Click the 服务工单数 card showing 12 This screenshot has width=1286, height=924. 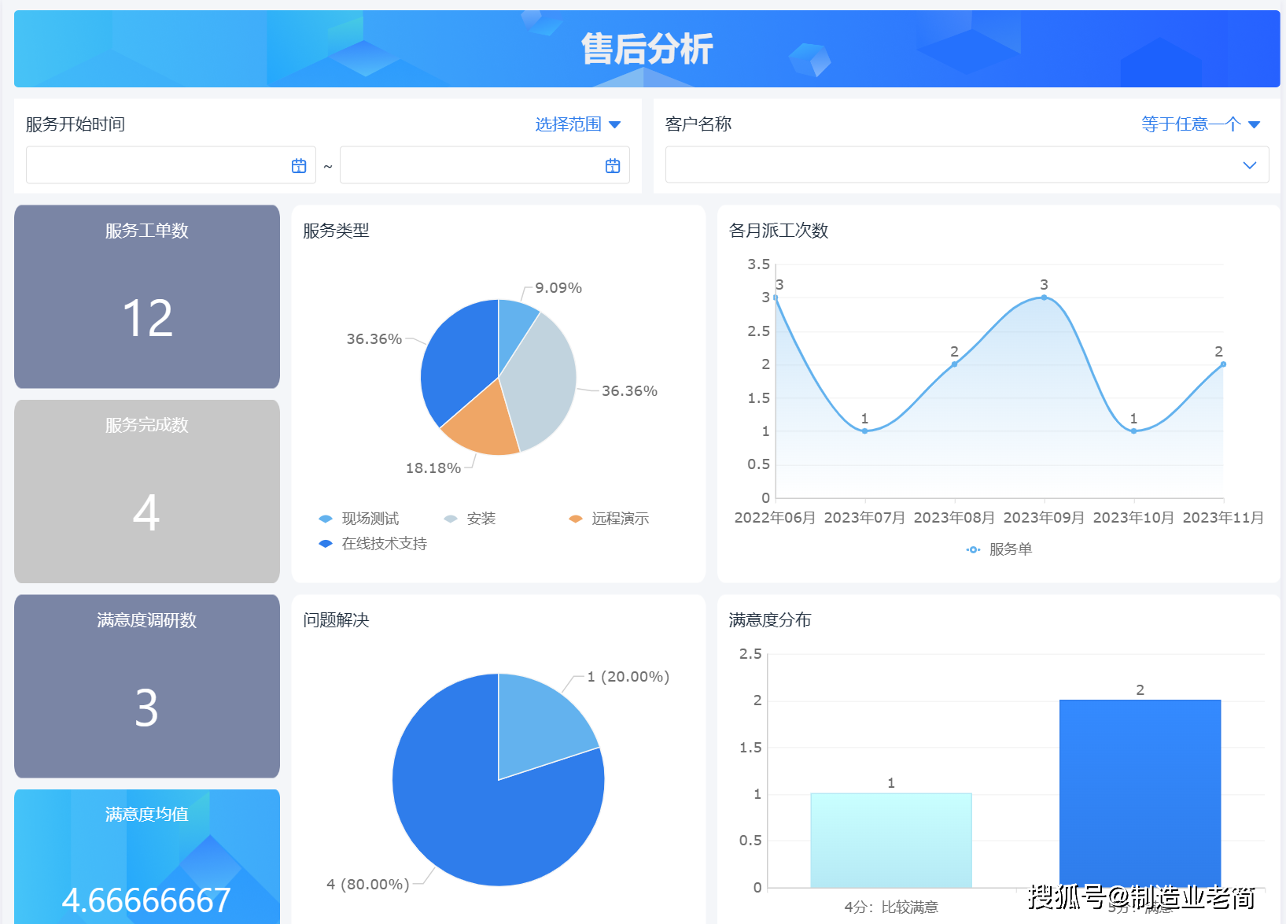click(147, 297)
